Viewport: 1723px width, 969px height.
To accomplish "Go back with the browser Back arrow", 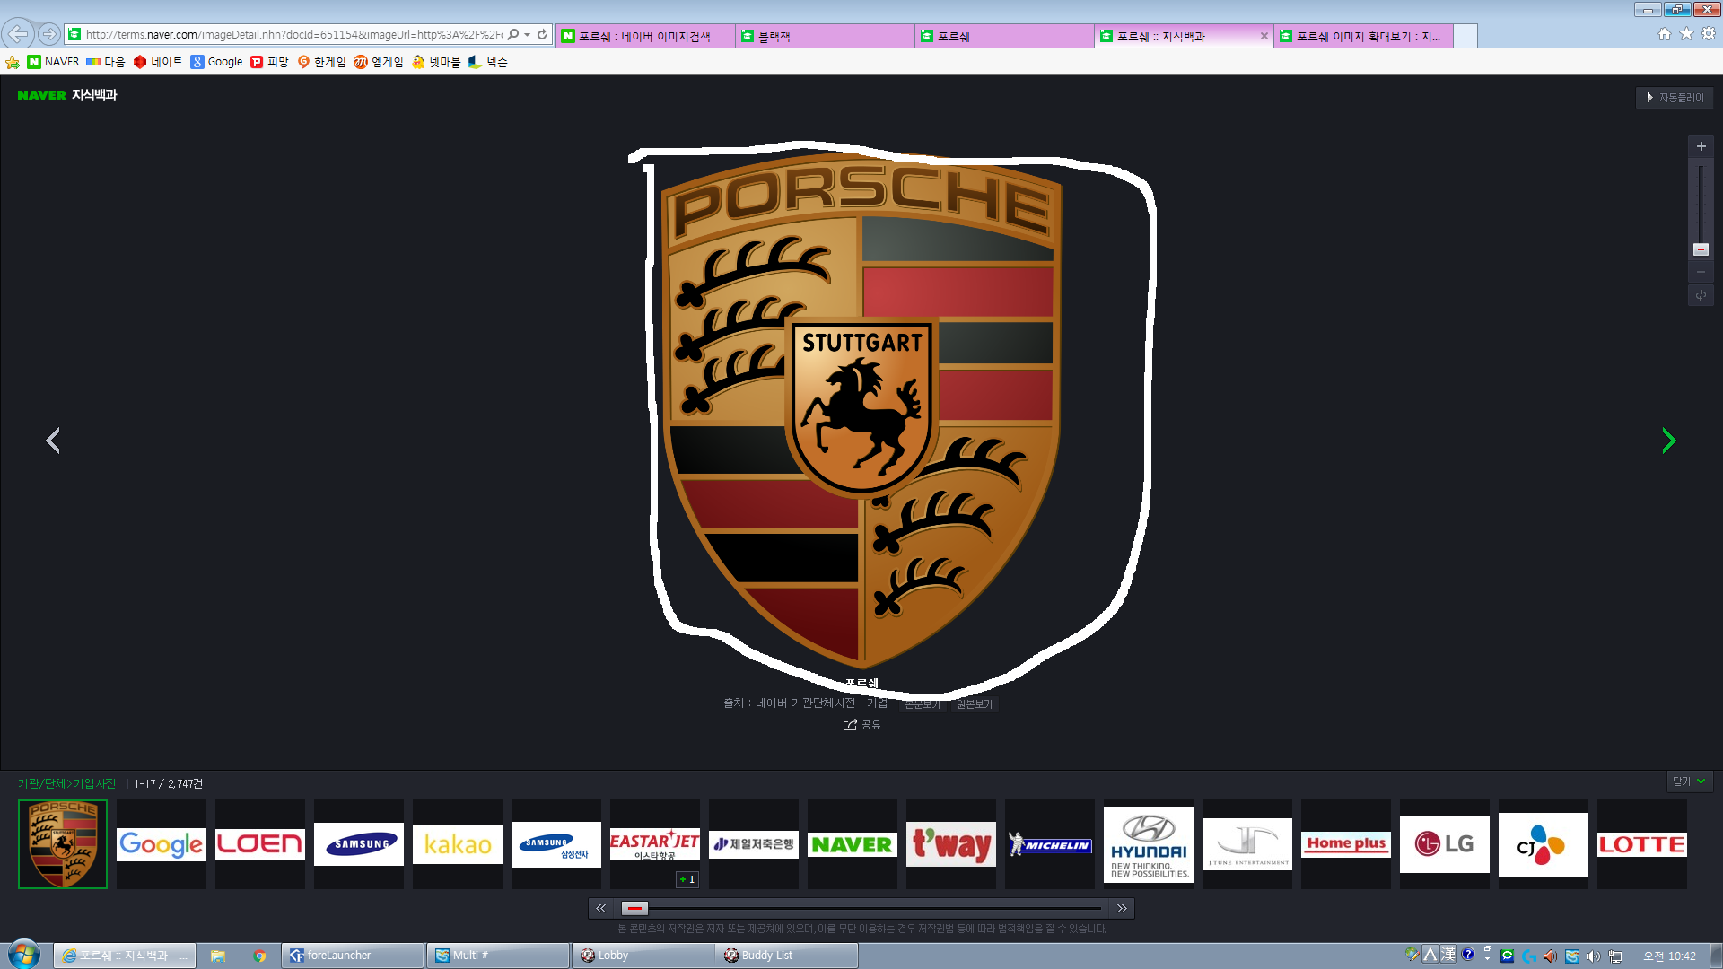I will point(18,34).
